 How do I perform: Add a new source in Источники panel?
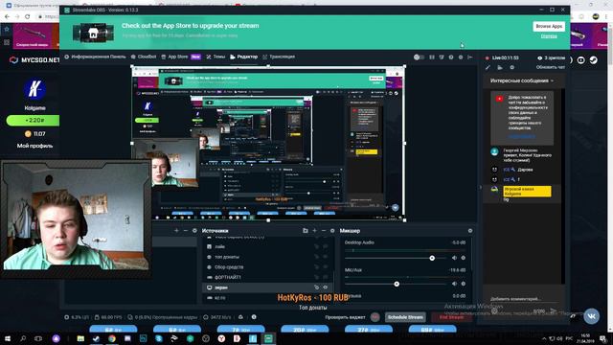click(314, 231)
